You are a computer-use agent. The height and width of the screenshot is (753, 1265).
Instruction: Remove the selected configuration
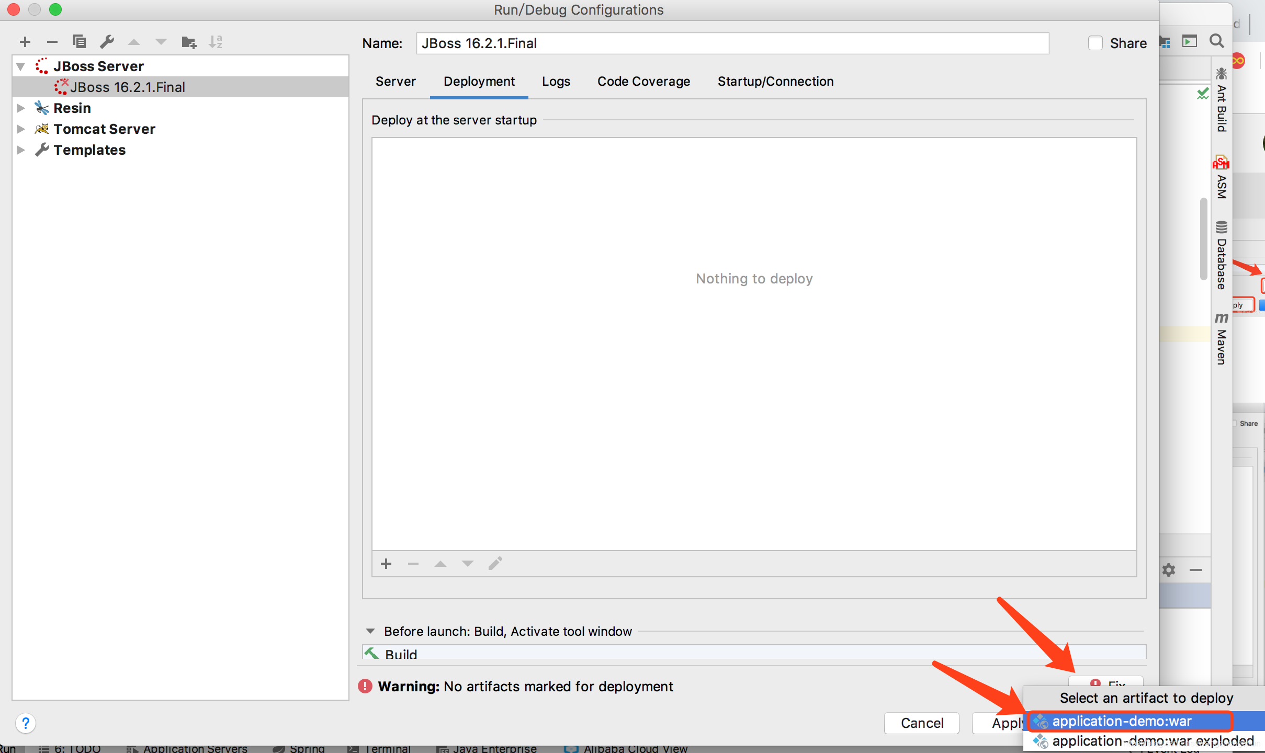(x=52, y=42)
